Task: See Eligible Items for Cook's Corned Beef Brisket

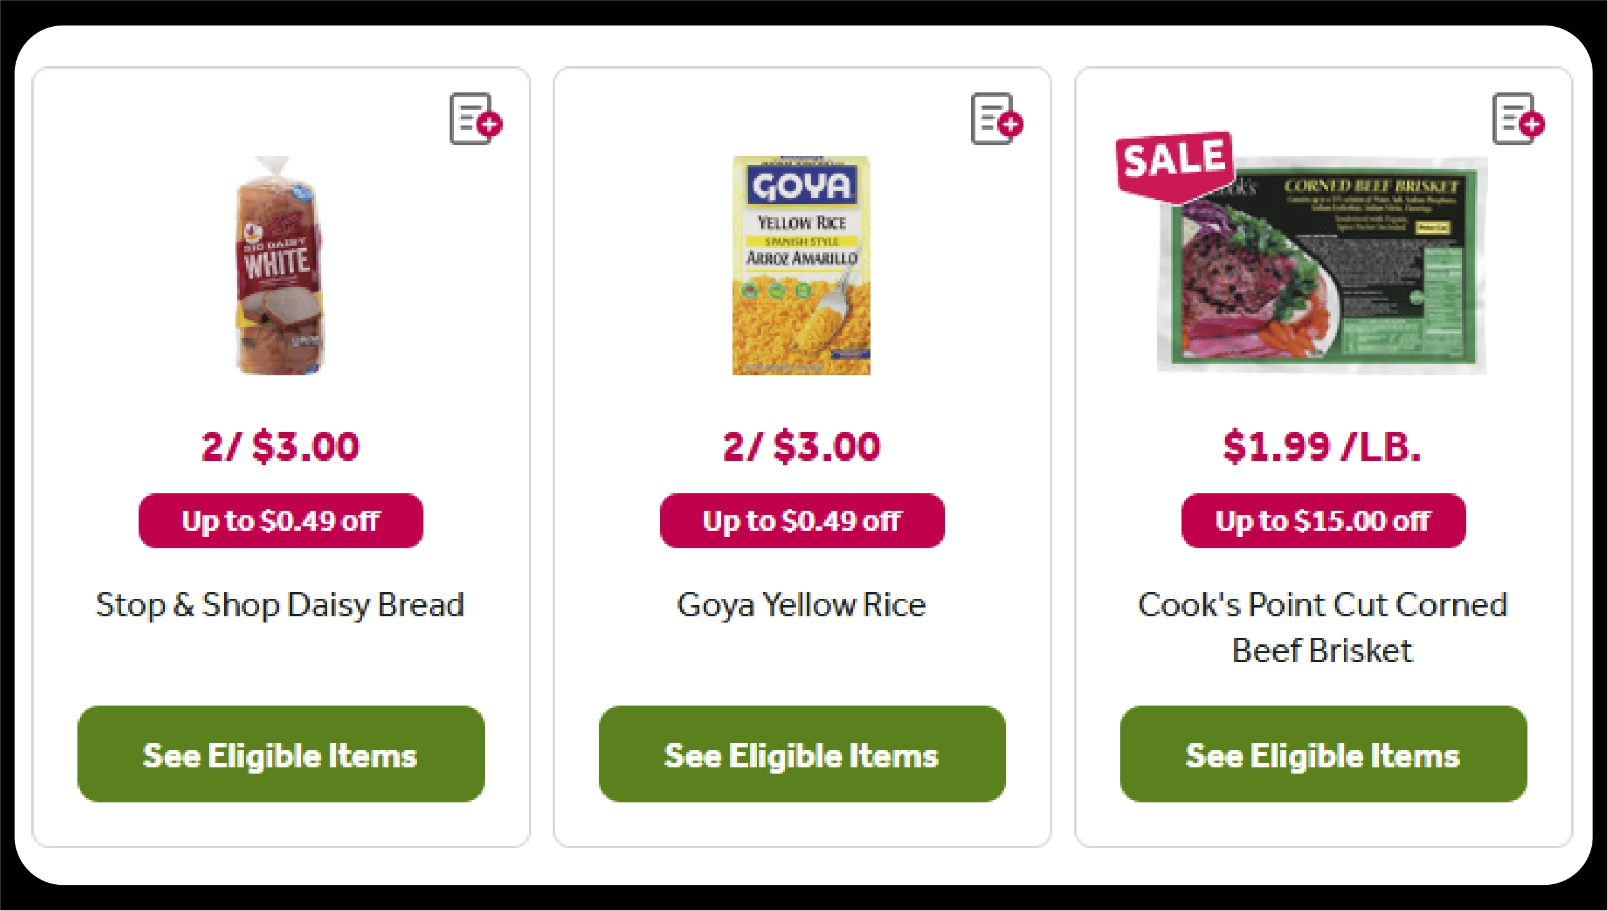Action: pos(1322,755)
